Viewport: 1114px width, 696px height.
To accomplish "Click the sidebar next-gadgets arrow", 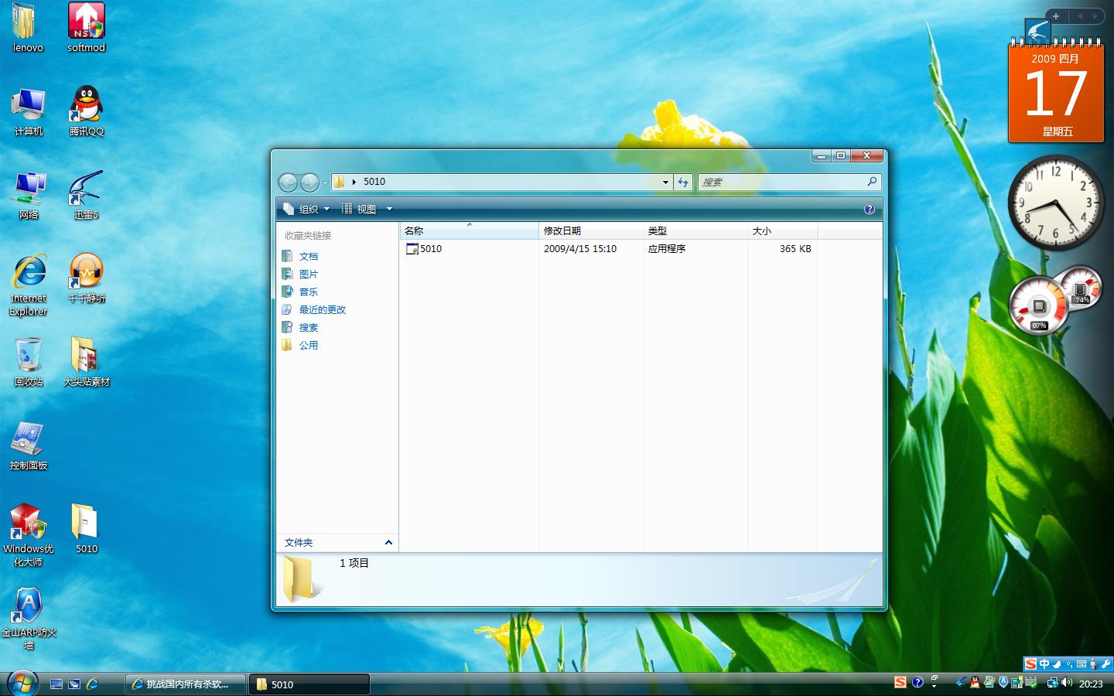I will [x=1095, y=16].
